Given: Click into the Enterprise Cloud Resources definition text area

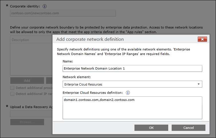Looking at the screenshot, I should 132,108.
